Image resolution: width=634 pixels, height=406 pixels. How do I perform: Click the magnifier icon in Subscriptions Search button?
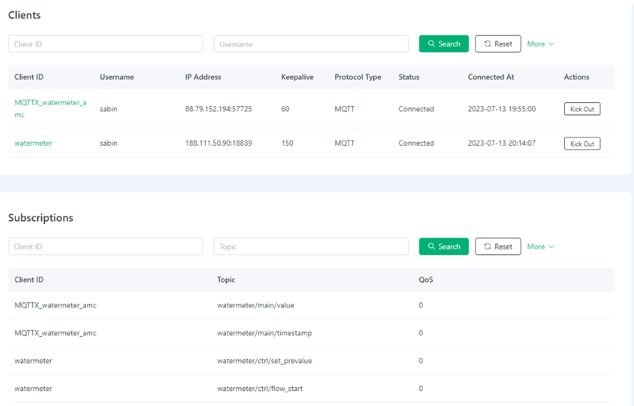[431, 247]
